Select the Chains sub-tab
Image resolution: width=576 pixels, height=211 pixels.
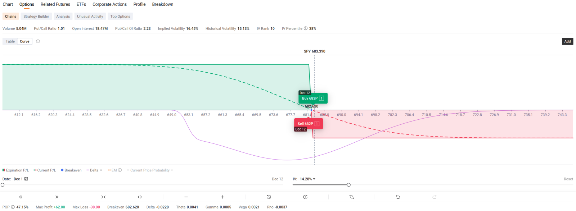coord(10,16)
